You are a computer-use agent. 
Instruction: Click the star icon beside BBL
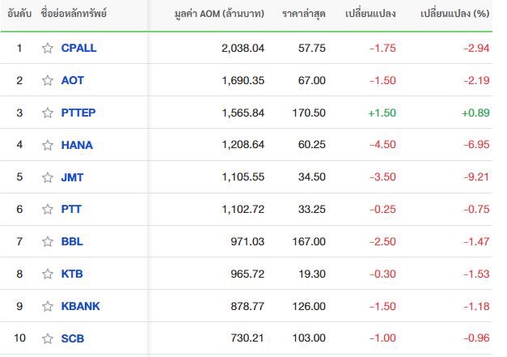pyautogui.click(x=48, y=241)
